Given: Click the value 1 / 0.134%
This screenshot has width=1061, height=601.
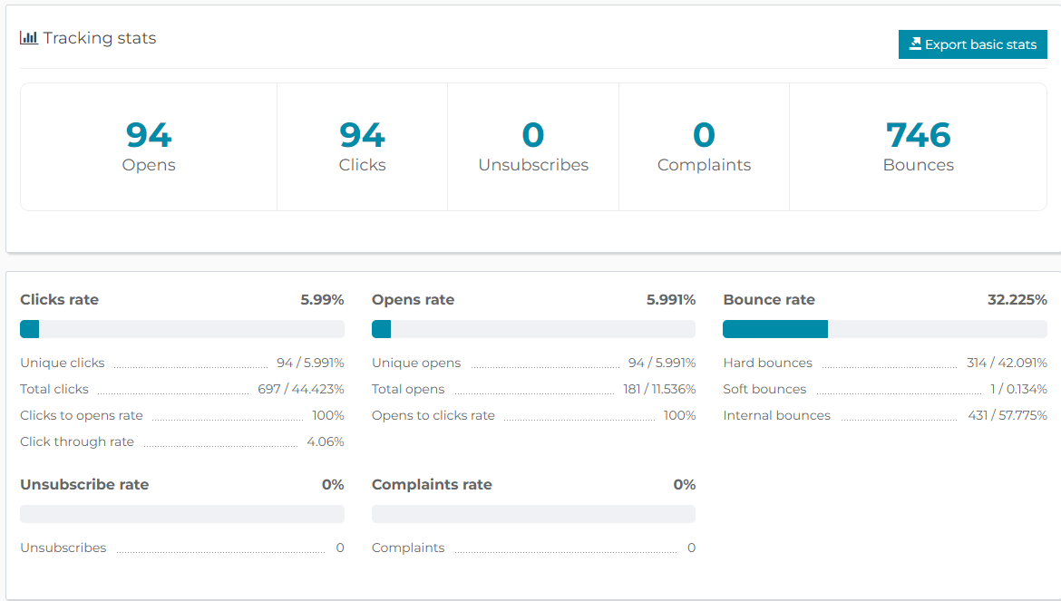Looking at the screenshot, I should [x=1018, y=390].
